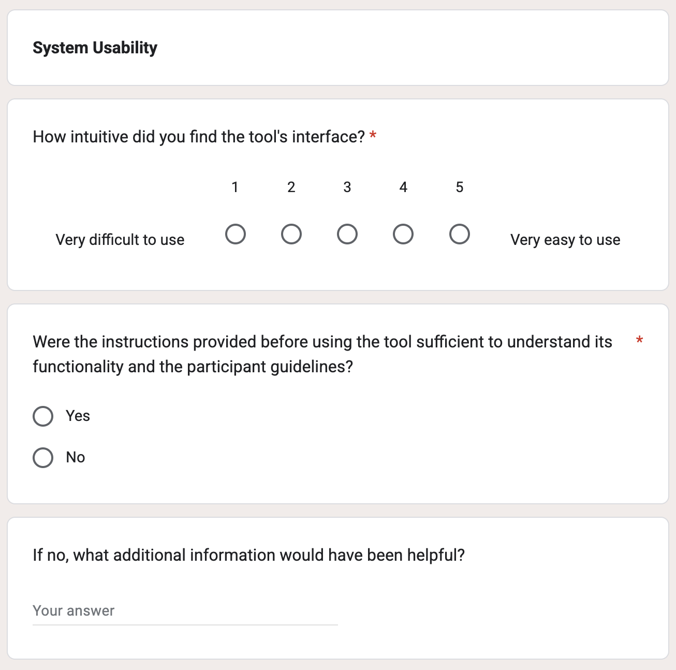Click the number '3' scale label
Screen dimensions: 676x670
pos(347,187)
